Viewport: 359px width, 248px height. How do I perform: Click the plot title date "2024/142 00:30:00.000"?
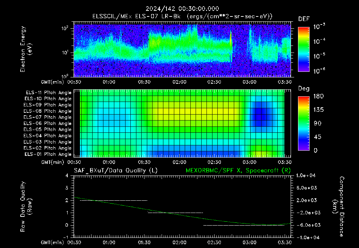click(182, 9)
